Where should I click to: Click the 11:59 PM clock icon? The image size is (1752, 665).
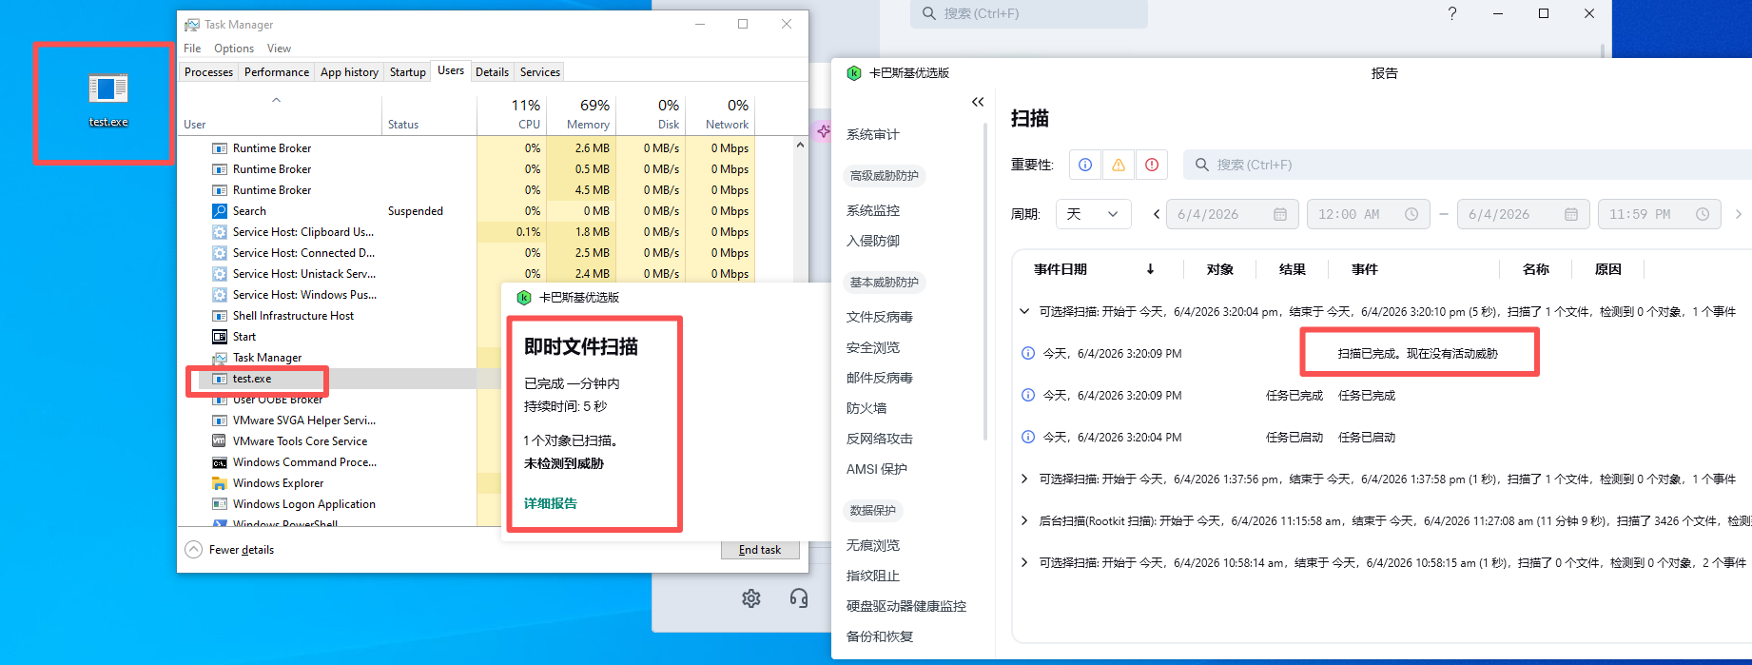(1703, 214)
